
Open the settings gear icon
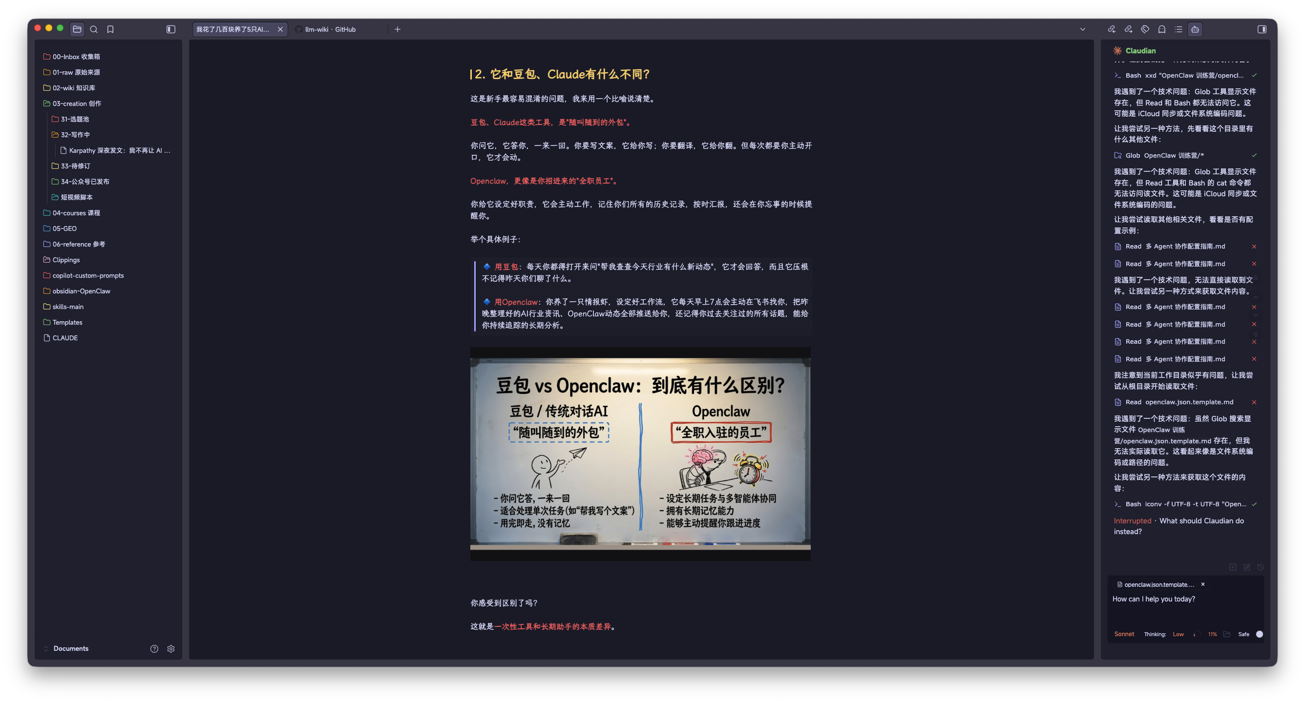171,649
